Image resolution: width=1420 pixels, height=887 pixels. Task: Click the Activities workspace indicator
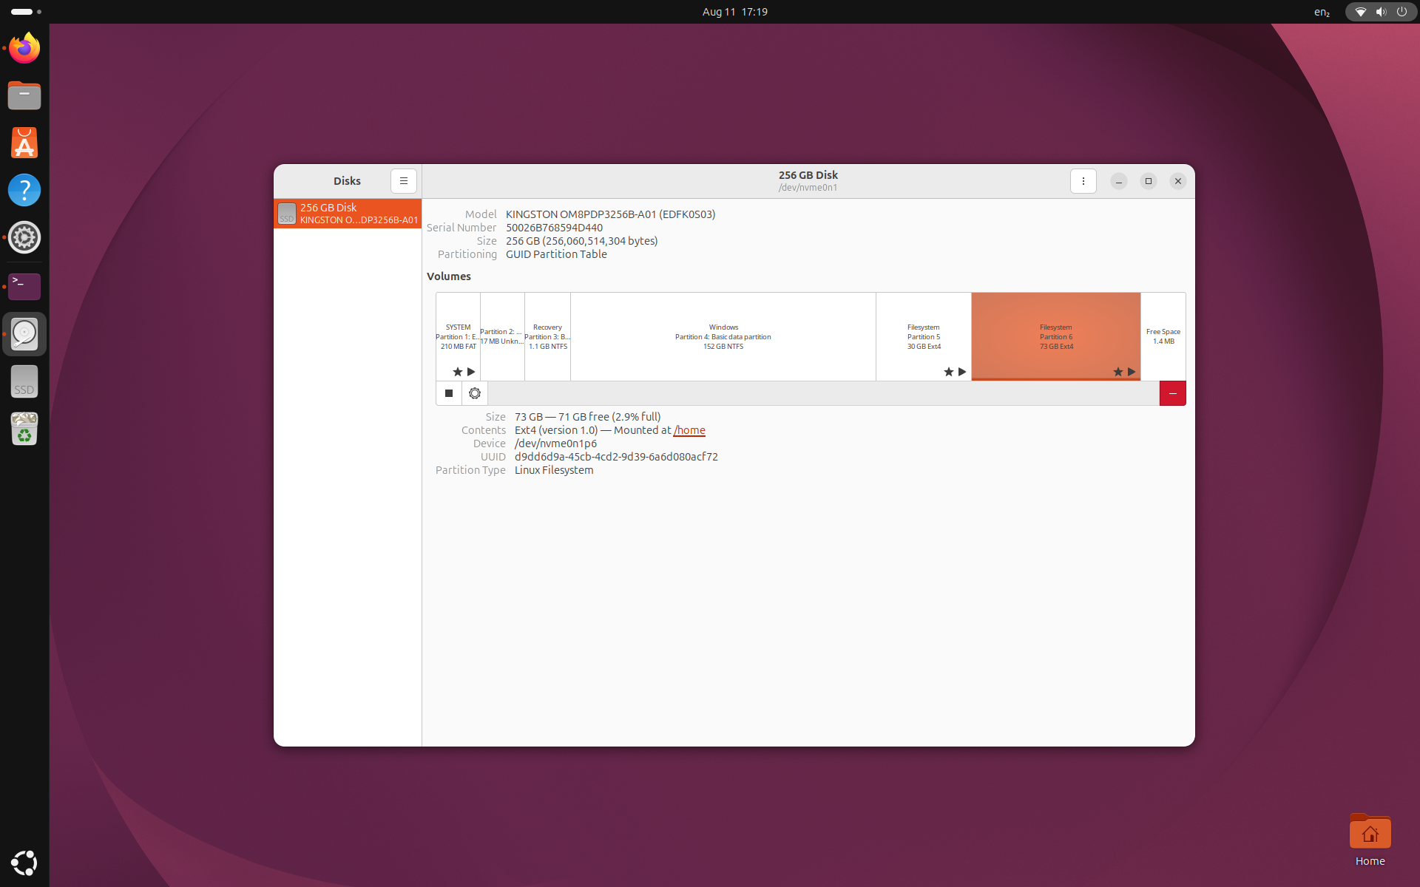pos(26,12)
